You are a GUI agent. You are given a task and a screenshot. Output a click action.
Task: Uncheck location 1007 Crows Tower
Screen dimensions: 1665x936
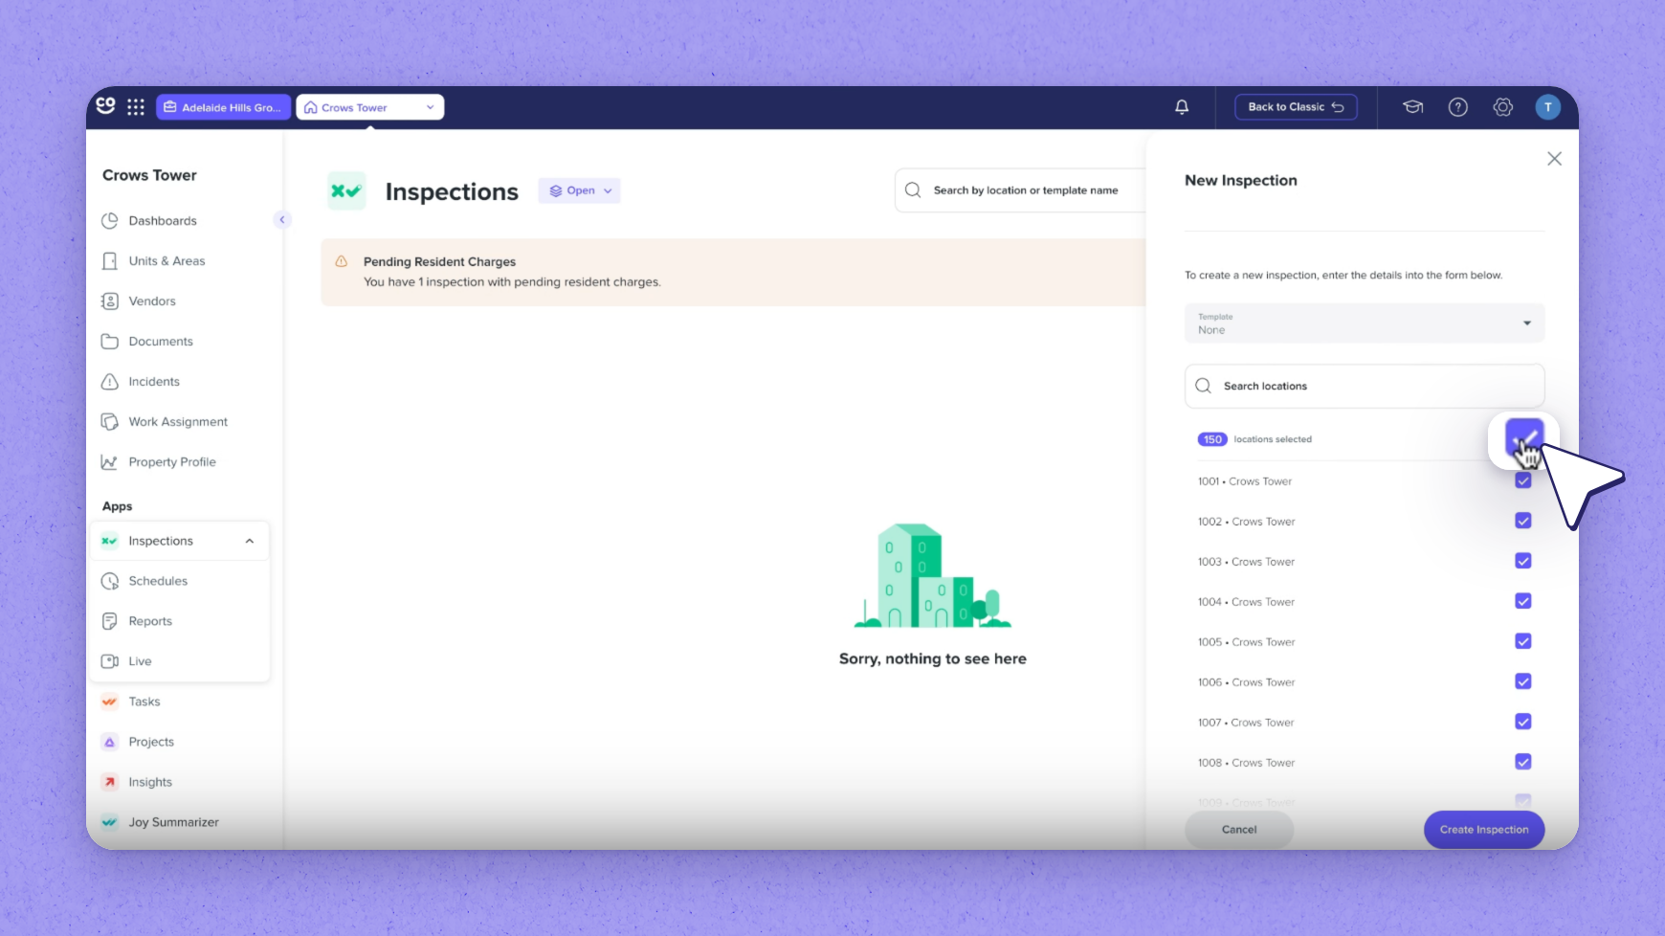(1522, 722)
